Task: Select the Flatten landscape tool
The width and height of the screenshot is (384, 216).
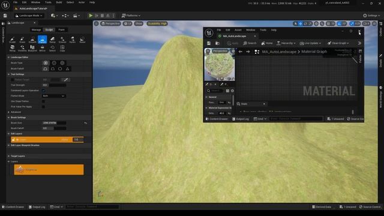Action: pos(43,40)
